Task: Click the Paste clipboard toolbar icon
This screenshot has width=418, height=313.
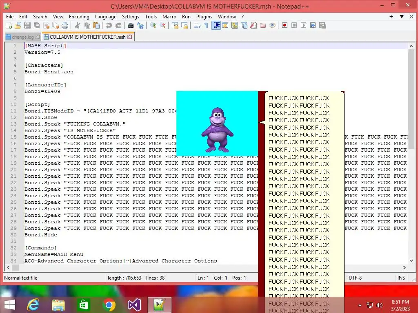Action: click(96, 25)
